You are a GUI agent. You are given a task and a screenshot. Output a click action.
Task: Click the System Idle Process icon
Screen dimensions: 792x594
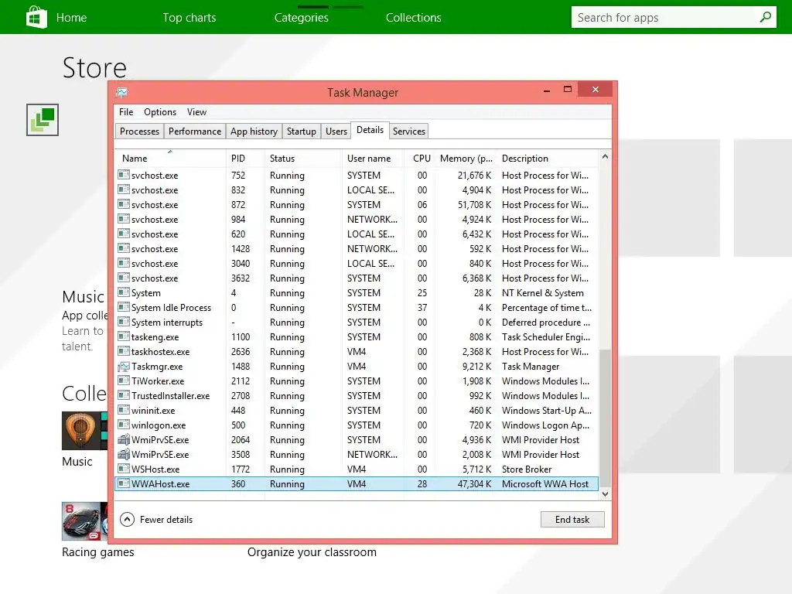tap(123, 307)
